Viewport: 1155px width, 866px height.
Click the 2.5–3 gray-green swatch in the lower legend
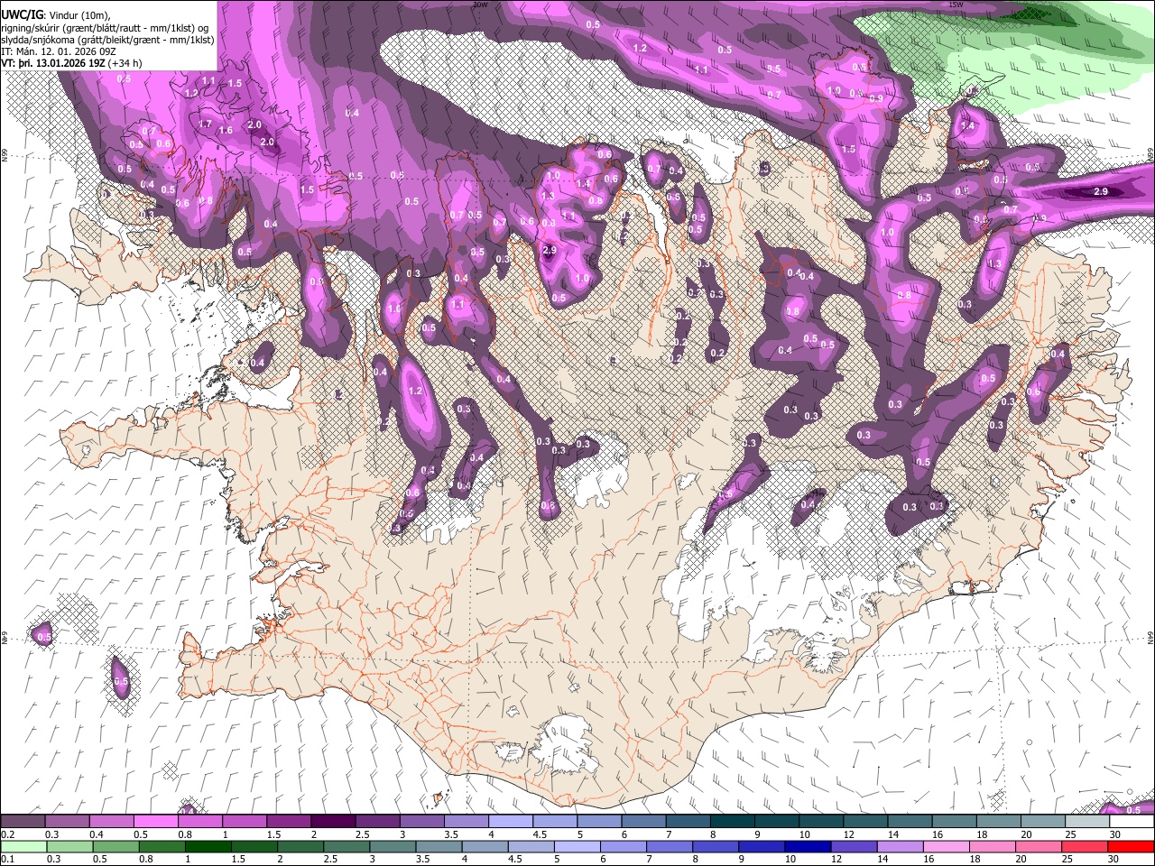coord(347,846)
